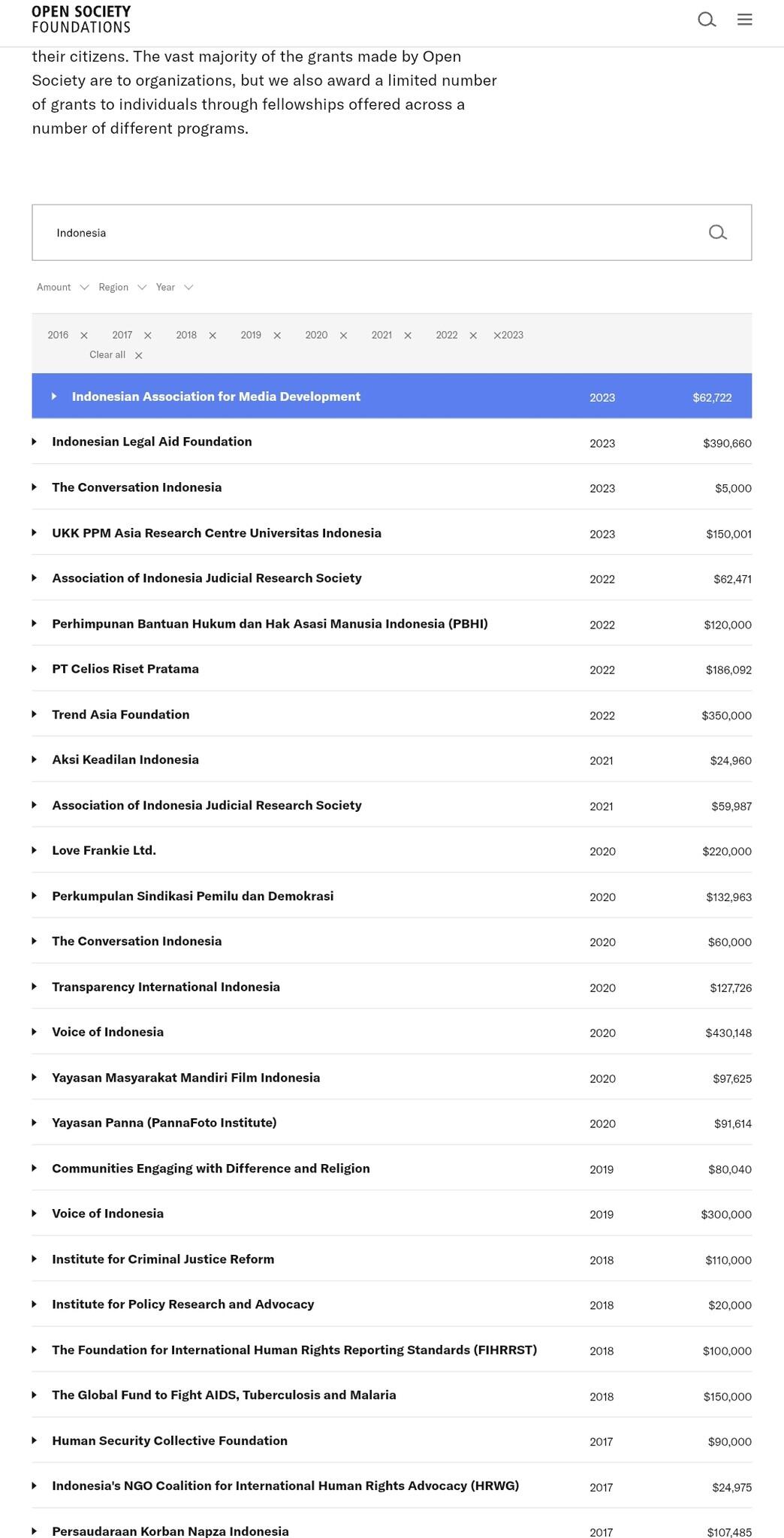The width and height of the screenshot is (784, 1538).
Task: Open Association of Indonesia Judicial Research Society 2022 grant
Action: pos(207,578)
